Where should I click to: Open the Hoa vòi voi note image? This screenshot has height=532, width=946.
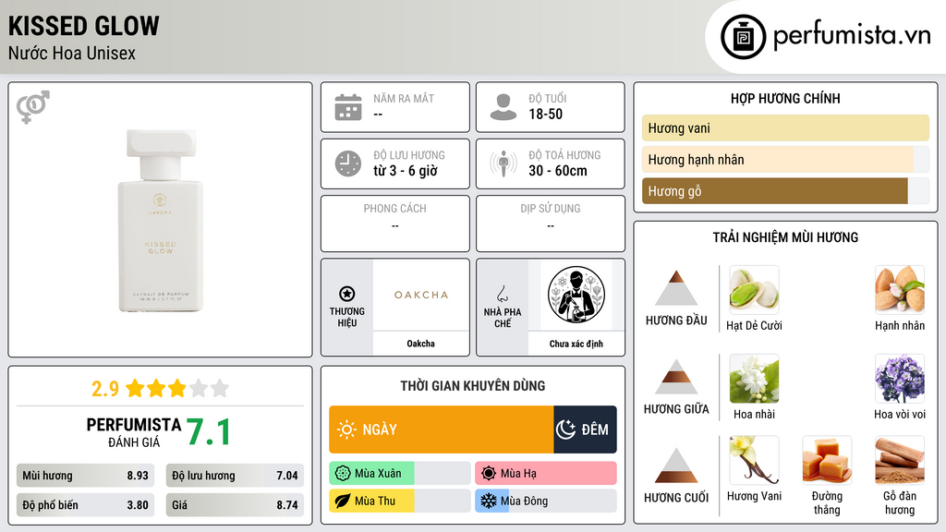(900, 379)
